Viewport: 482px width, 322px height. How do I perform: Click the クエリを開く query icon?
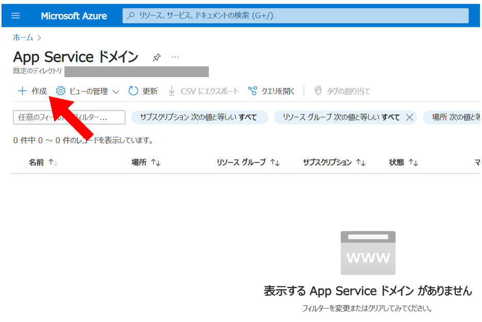click(253, 91)
